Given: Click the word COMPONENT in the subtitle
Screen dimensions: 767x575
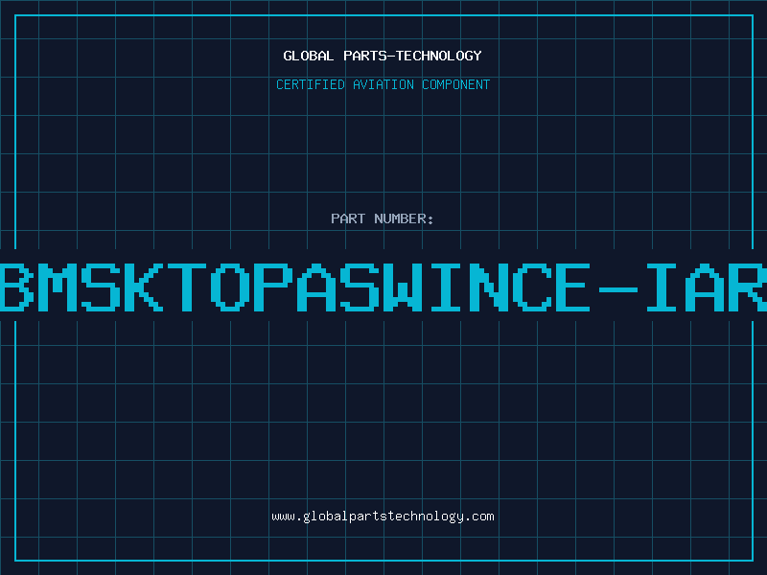Looking at the screenshot, I should tap(456, 84).
